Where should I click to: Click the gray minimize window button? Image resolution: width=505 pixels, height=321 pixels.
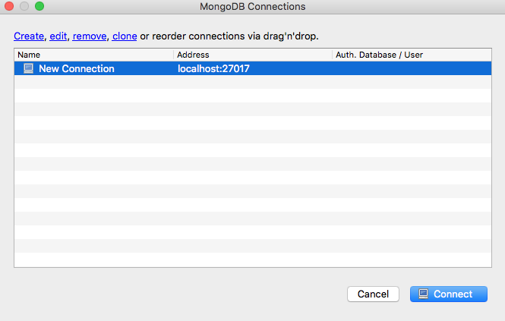[x=24, y=7]
